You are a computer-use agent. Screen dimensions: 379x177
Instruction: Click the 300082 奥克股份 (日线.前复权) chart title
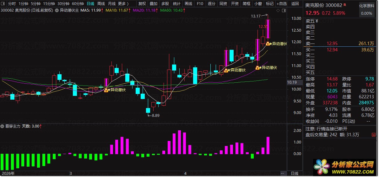pyautogui.click(x=27, y=10)
